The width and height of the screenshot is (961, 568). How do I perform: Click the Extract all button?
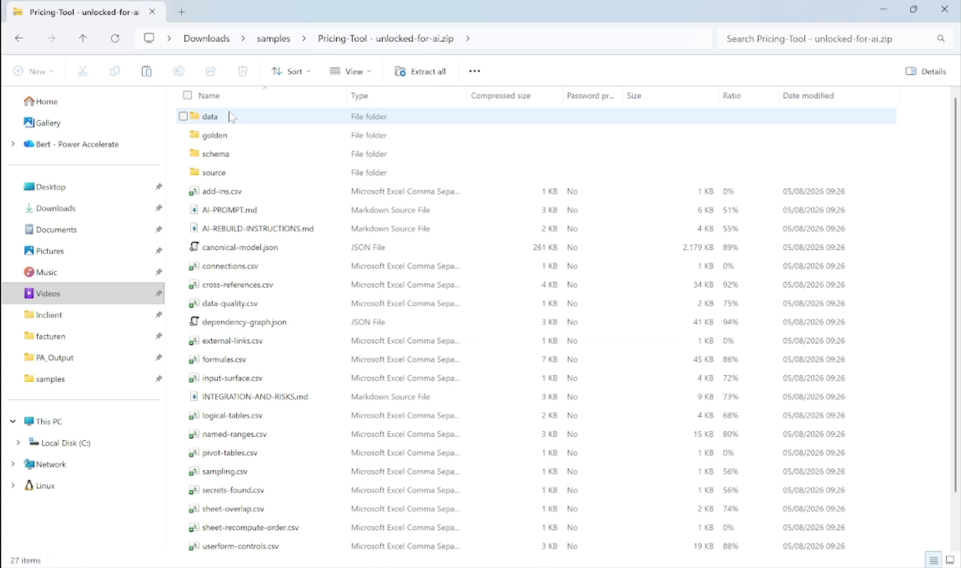420,71
